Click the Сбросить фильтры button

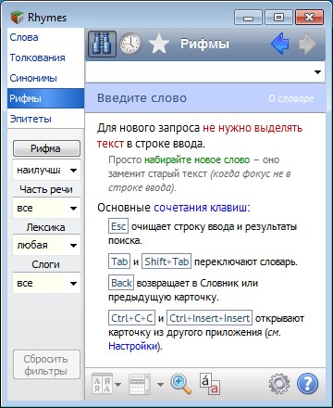(46, 364)
